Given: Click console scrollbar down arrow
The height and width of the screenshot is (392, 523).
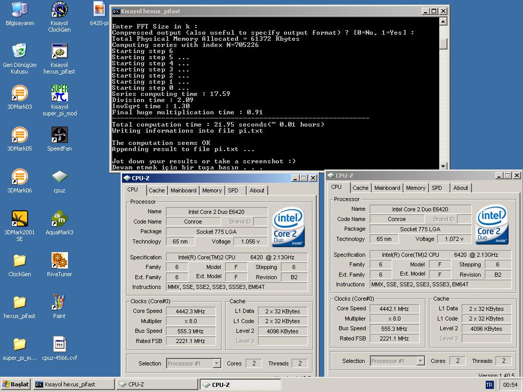Looking at the screenshot, I should (x=443, y=166).
